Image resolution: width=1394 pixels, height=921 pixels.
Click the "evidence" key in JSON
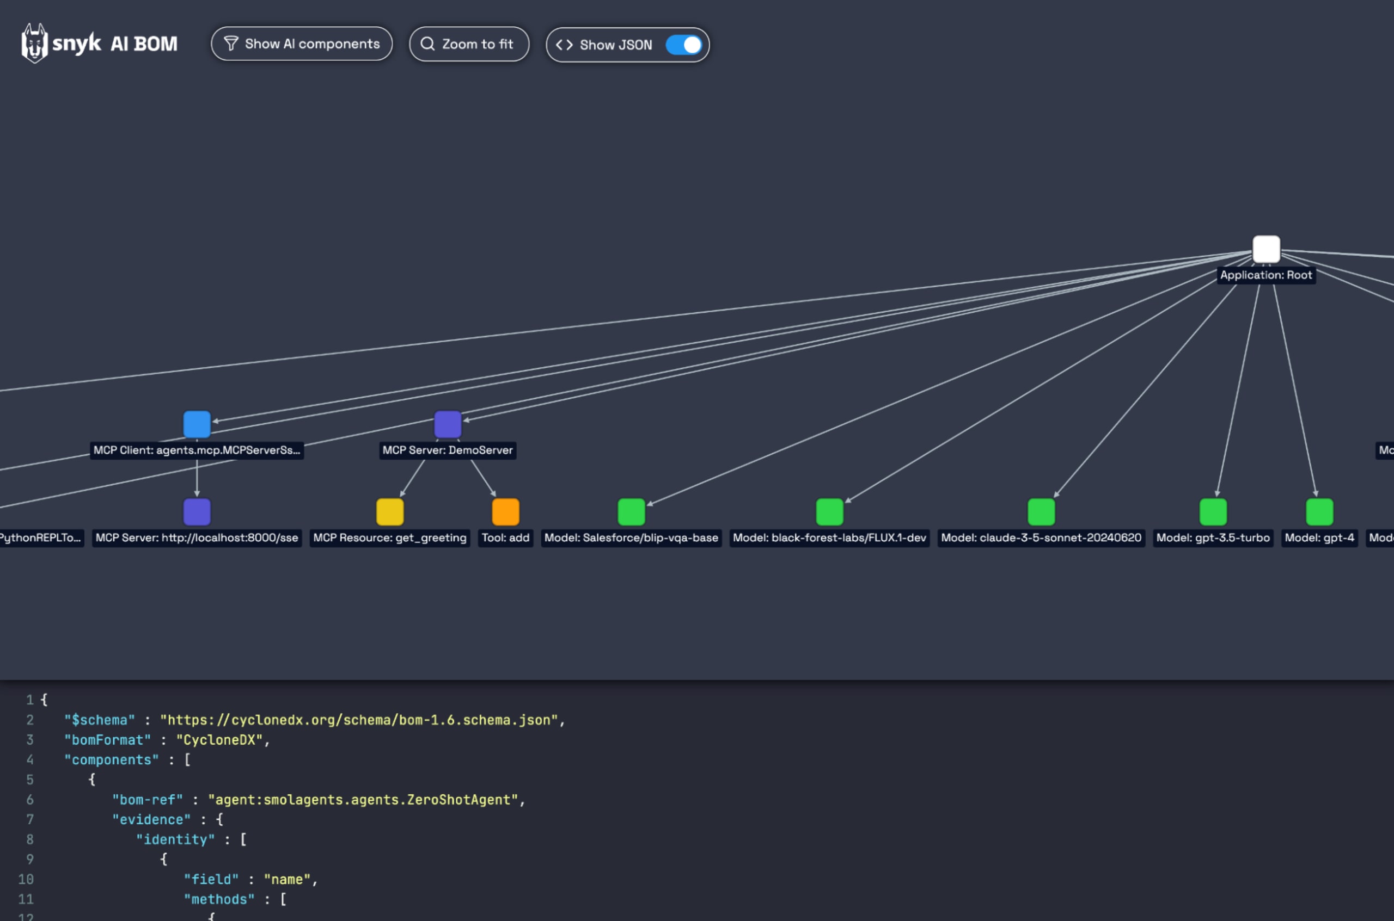151,820
